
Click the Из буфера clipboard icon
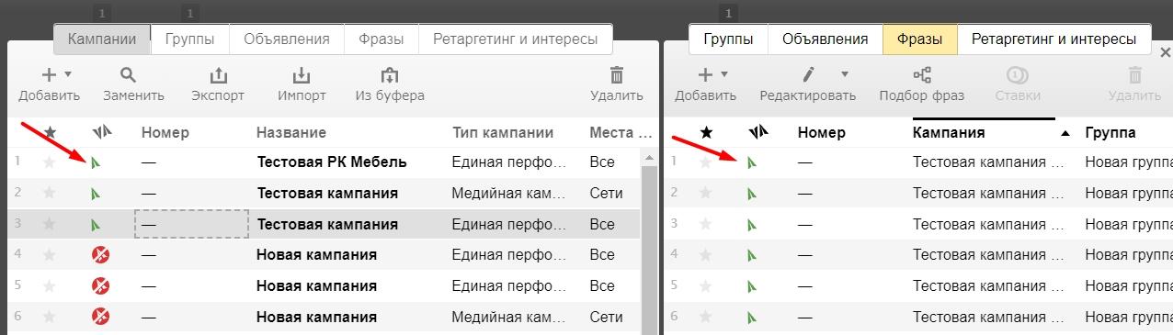pyautogui.click(x=390, y=74)
